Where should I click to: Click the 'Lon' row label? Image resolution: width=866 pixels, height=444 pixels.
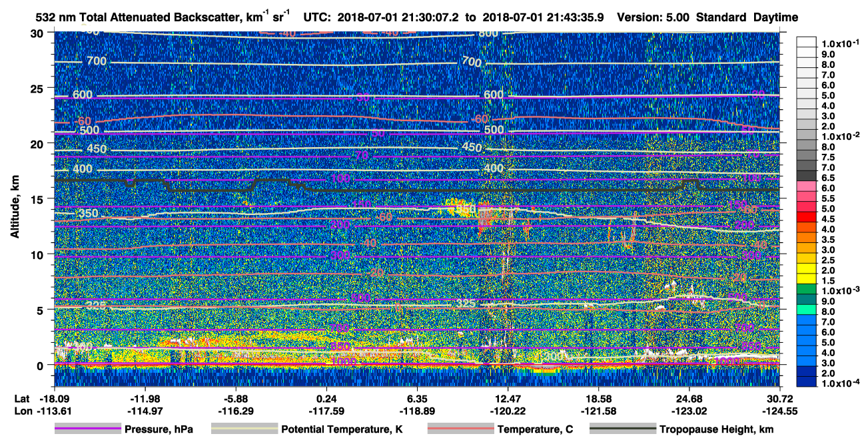[23, 411]
